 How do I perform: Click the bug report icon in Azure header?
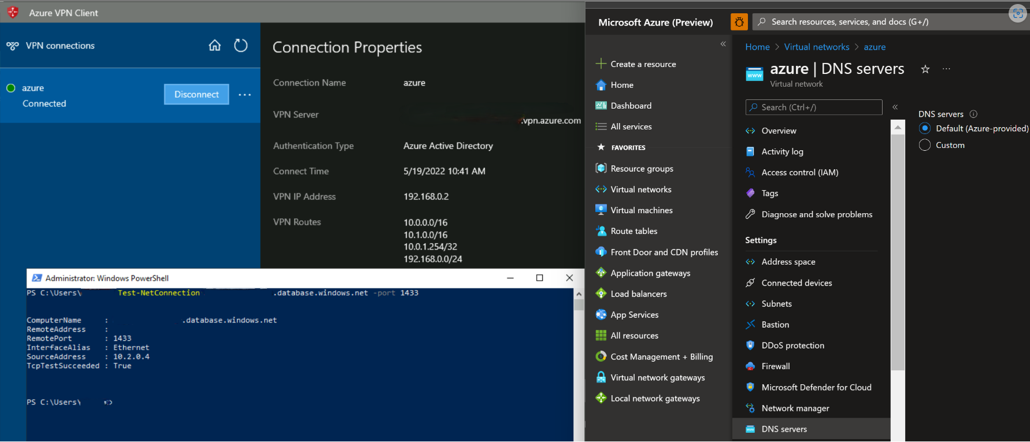pos(739,22)
